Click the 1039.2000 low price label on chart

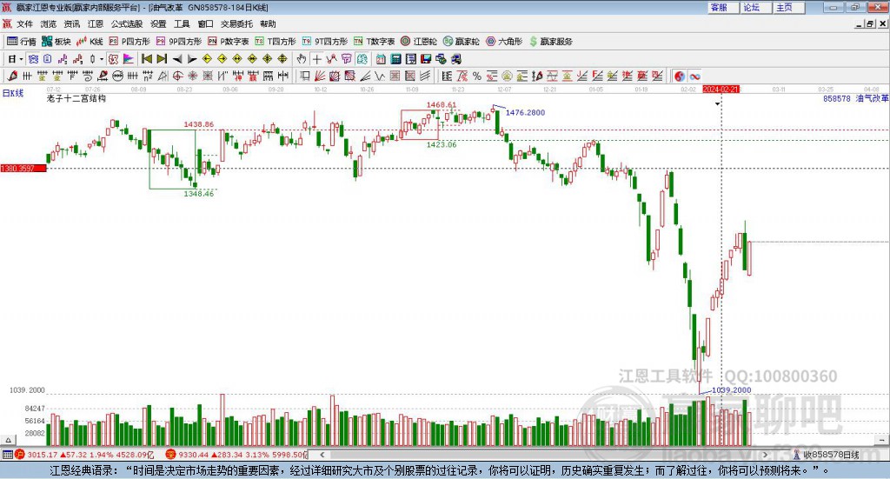click(731, 390)
